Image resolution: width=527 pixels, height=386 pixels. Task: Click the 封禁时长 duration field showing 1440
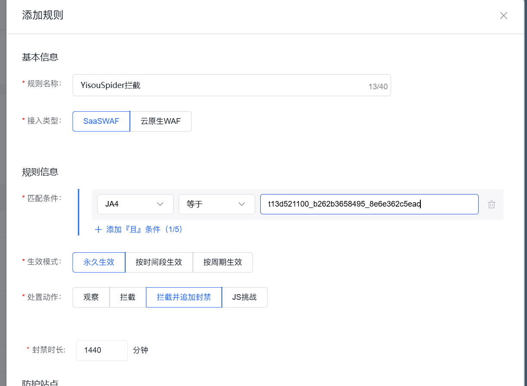point(101,350)
